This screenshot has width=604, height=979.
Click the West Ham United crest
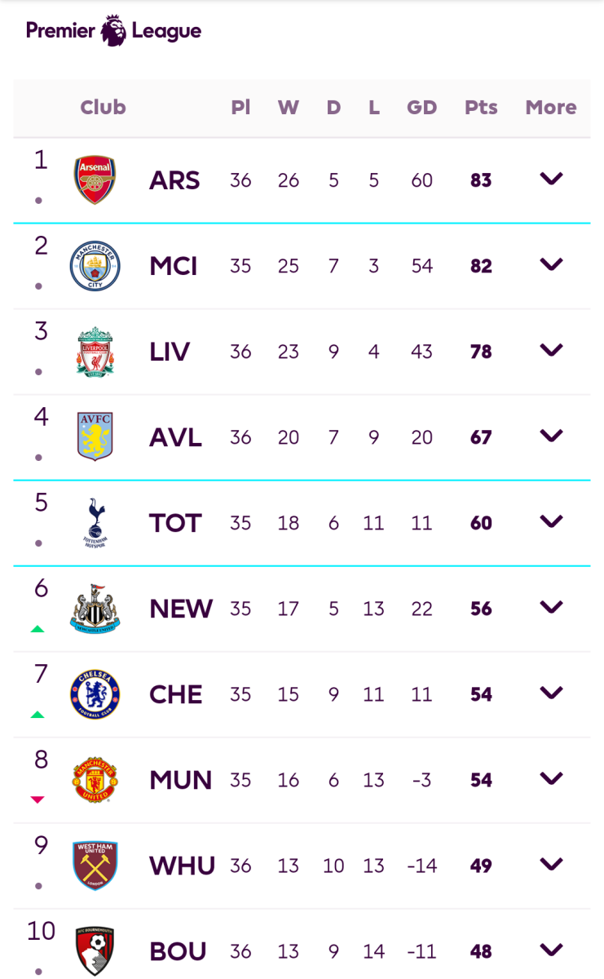95,865
